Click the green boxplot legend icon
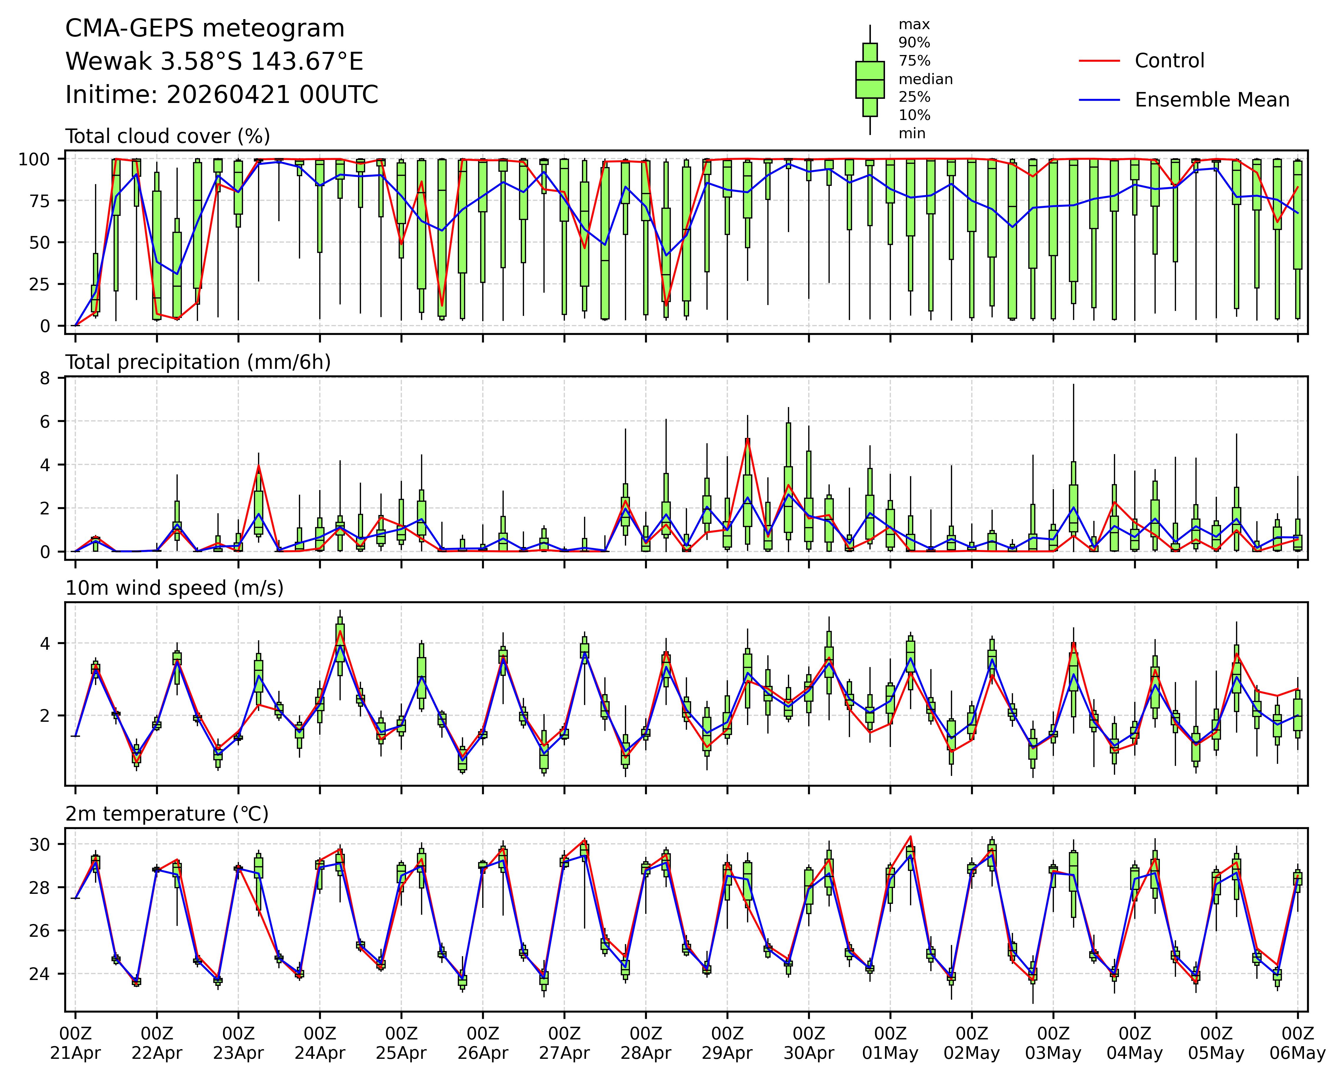 (x=870, y=80)
